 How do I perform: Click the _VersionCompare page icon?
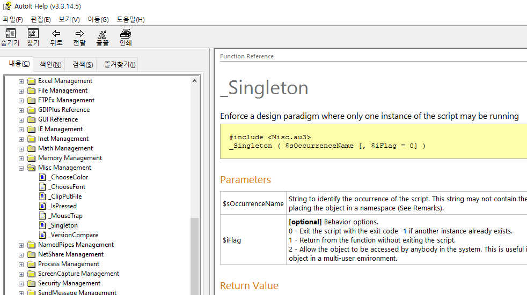[42, 235]
